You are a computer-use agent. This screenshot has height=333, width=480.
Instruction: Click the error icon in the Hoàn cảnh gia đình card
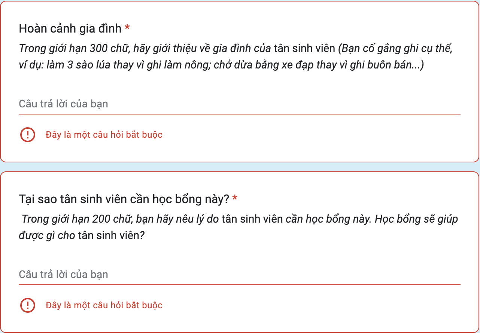point(27,135)
